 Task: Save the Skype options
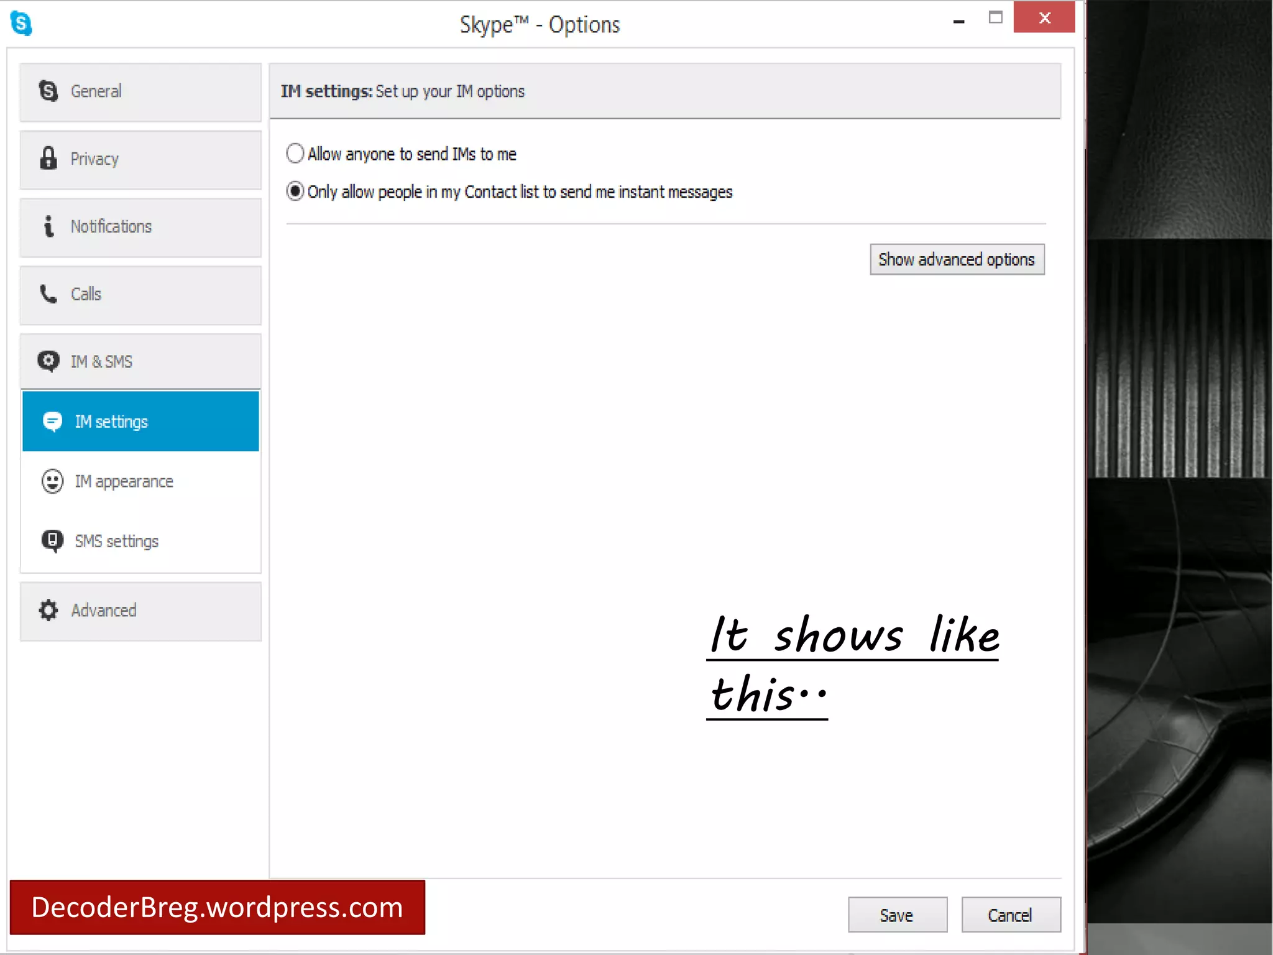pos(898,915)
